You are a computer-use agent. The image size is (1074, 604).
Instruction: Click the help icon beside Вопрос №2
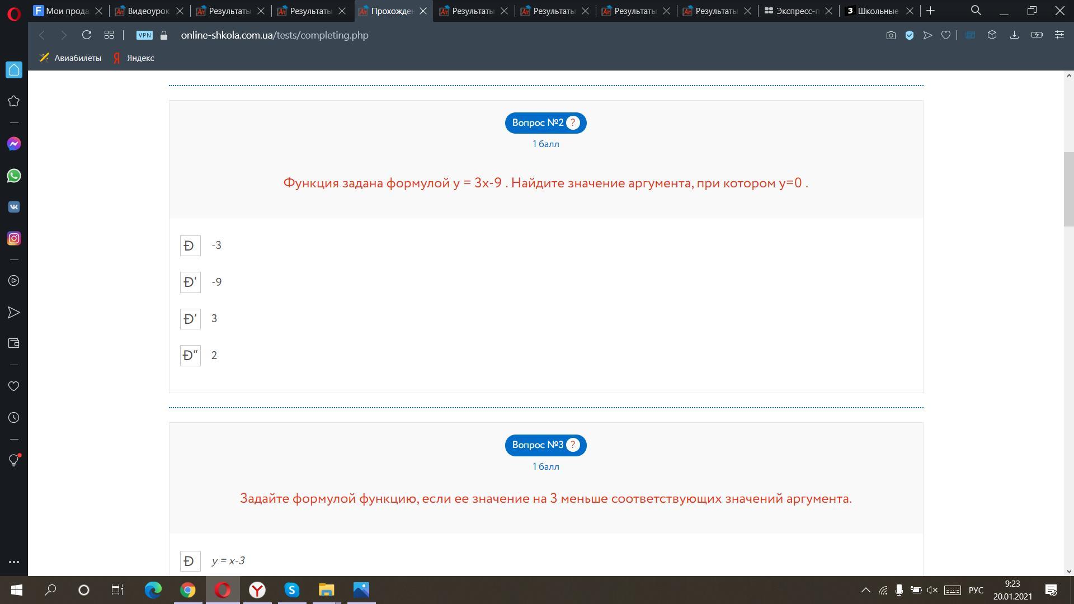(x=573, y=123)
